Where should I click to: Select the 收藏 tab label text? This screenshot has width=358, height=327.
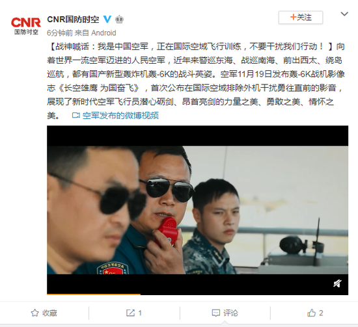tap(49, 313)
